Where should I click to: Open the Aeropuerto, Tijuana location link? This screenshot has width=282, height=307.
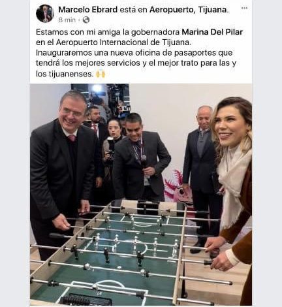[x=188, y=9]
